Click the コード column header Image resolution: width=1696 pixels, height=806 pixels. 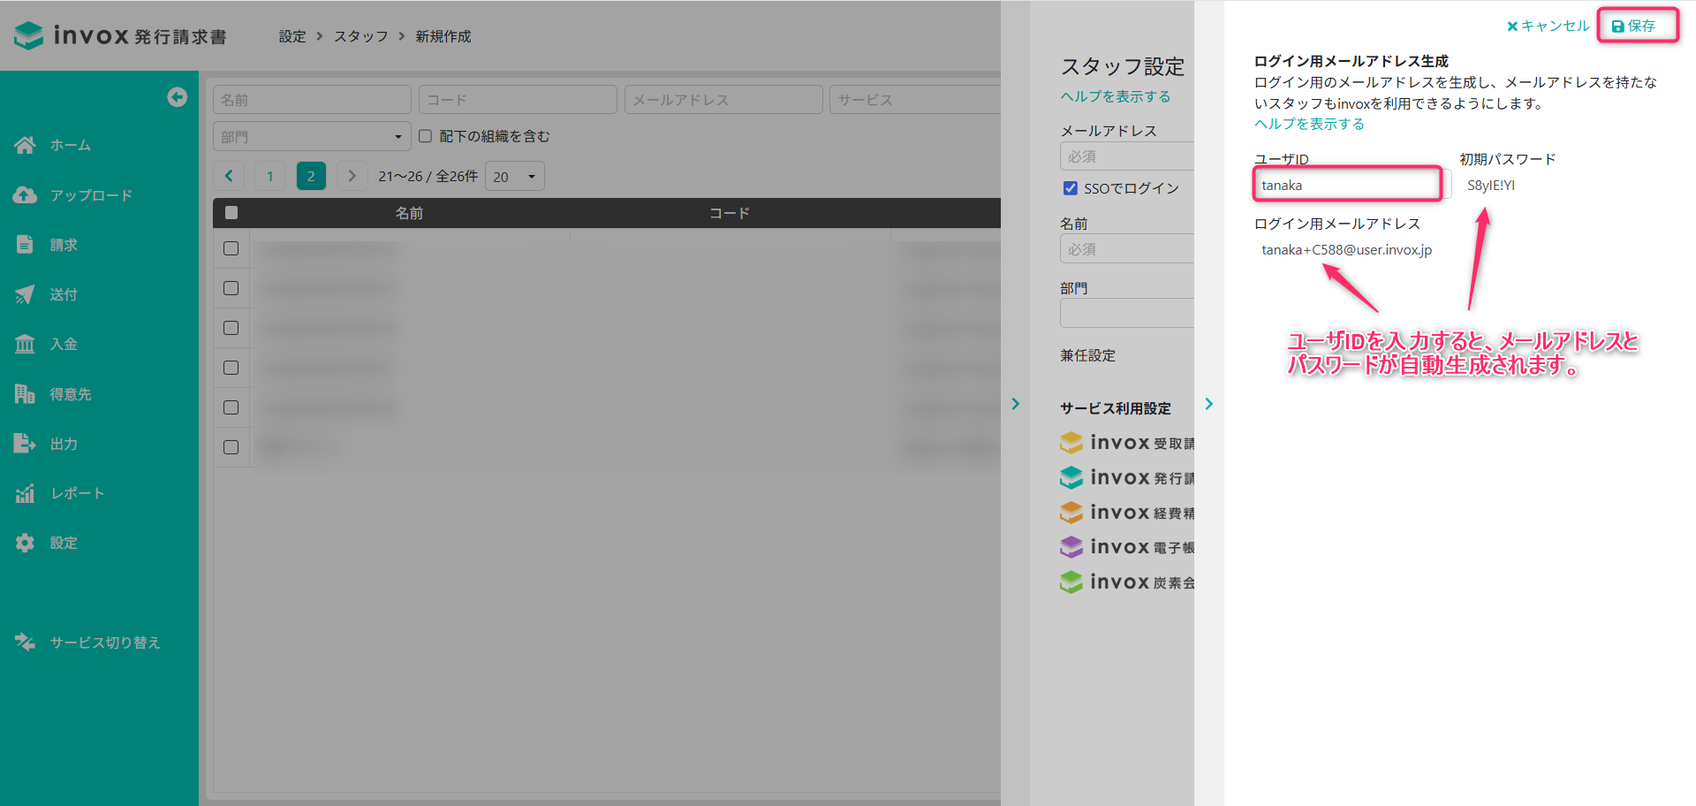(730, 213)
